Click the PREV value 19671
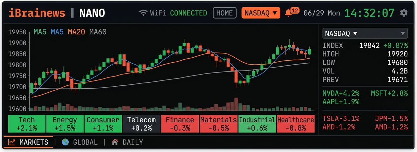The image size is (417, 152). [x=397, y=80]
